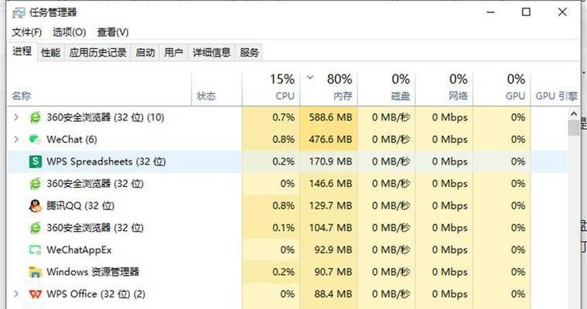Viewport: 587px width, 309px height.
Task: Open the 选项(O) menu
Action: pyautogui.click(x=70, y=32)
